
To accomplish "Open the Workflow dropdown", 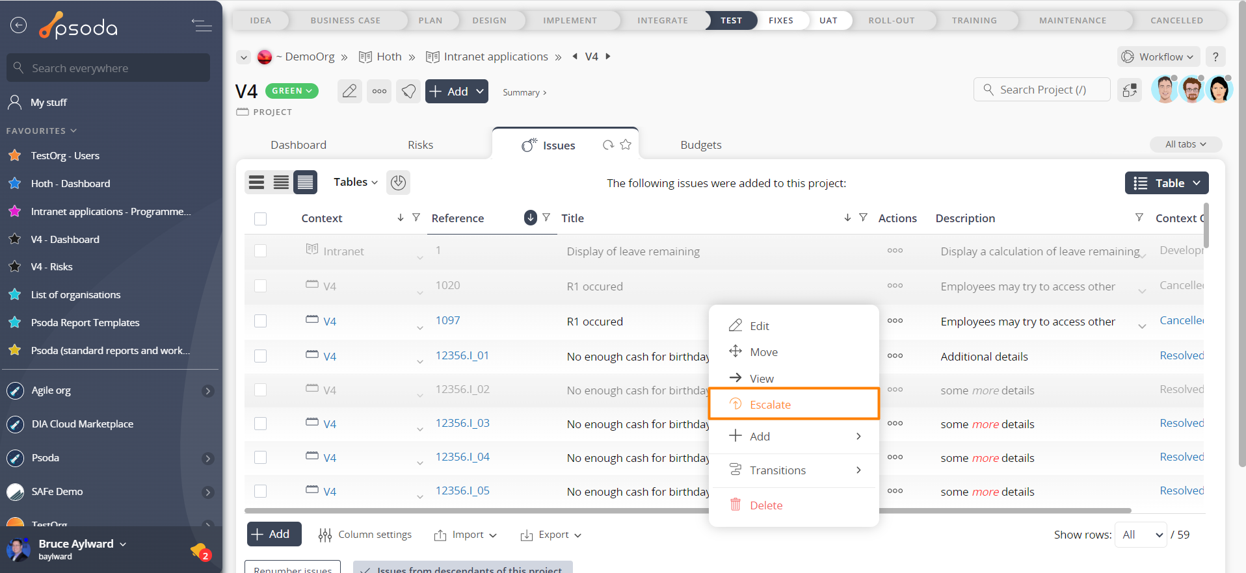I will 1158,57.
